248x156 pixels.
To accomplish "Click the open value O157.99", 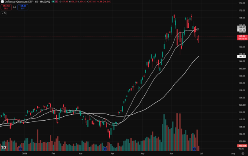I will (64, 2).
